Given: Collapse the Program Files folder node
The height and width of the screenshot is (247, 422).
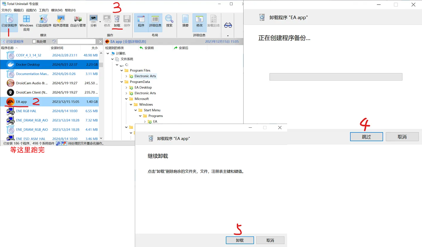Looking at the screenshot, I should [122, 70].
